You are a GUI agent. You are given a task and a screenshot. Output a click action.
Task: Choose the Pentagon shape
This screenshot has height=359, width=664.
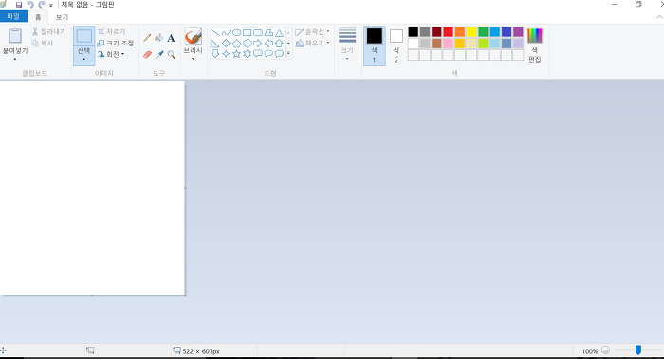click(x=237, y=44)
